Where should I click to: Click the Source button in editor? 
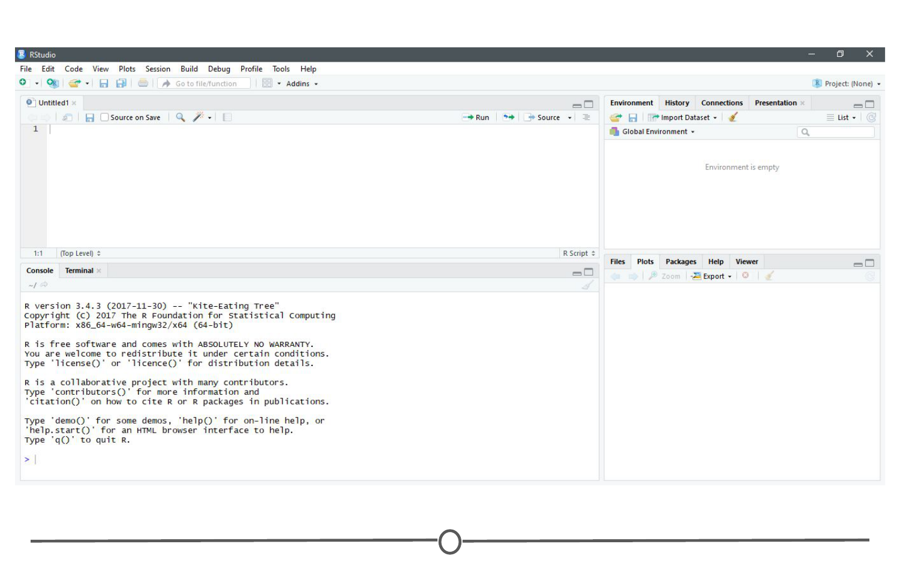(x=544, y=117)
